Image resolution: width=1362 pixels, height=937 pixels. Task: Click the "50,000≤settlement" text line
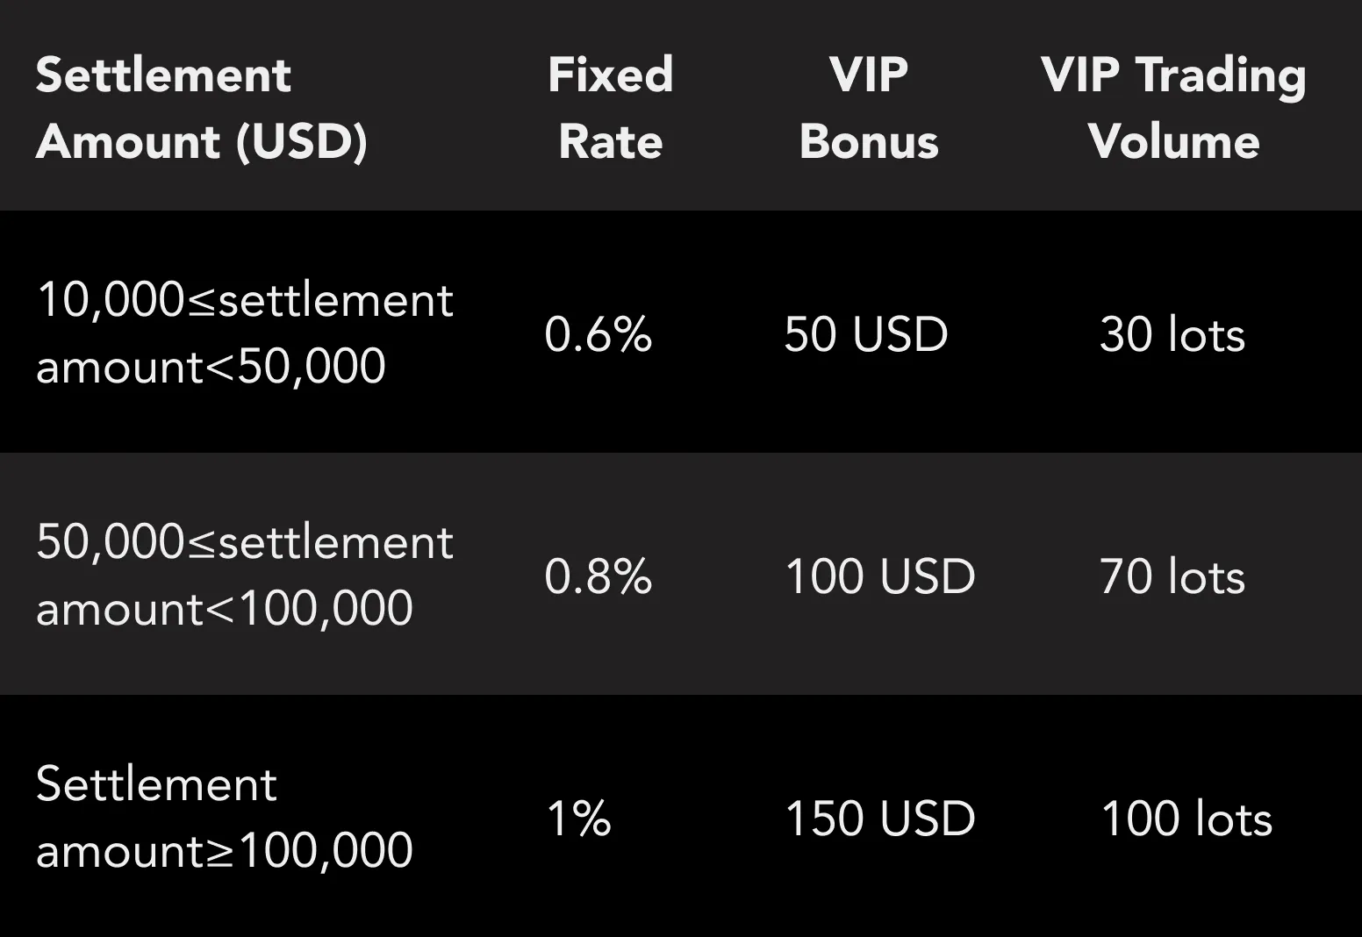tap(245, 542)
